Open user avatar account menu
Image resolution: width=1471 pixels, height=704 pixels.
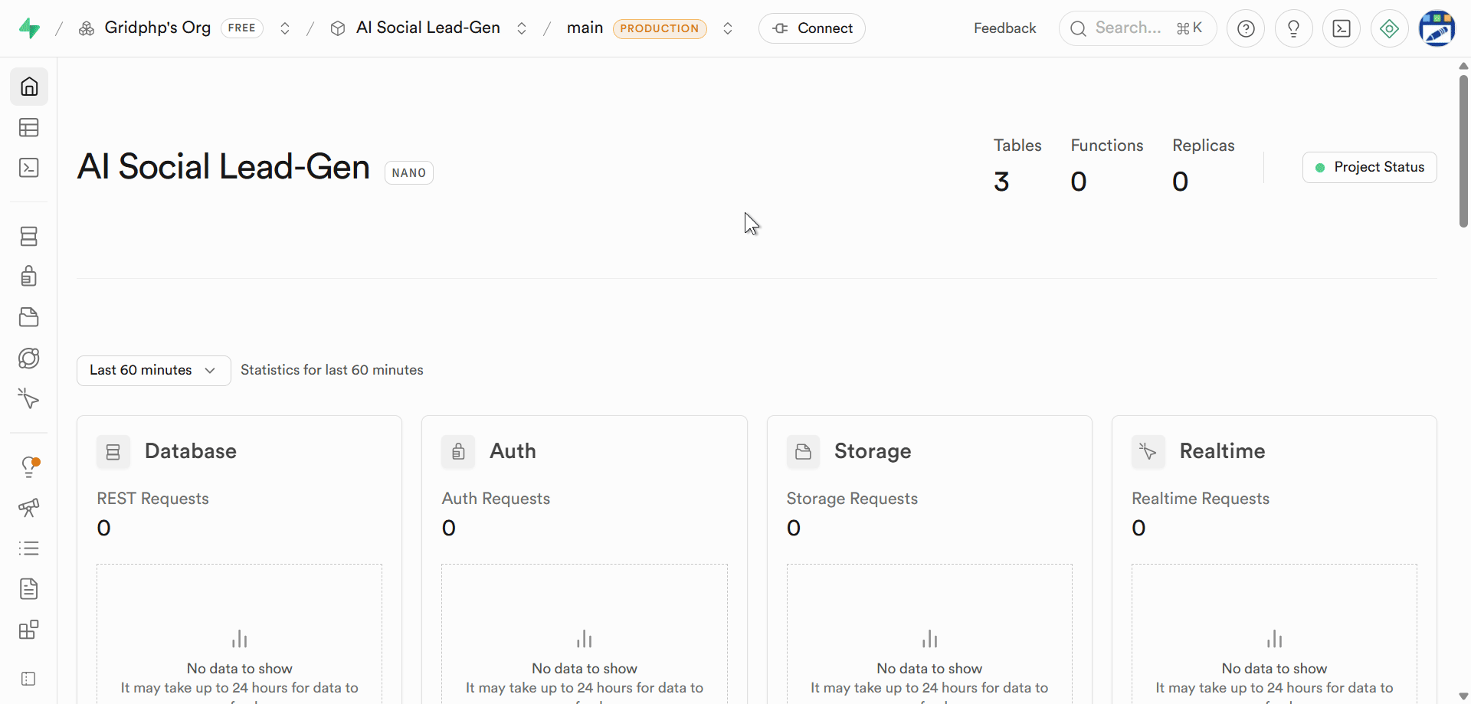coord(1437,29)
